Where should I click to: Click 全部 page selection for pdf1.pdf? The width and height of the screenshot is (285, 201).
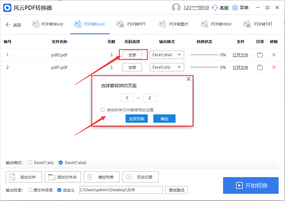pyautogui.click(x=132, y=67)
